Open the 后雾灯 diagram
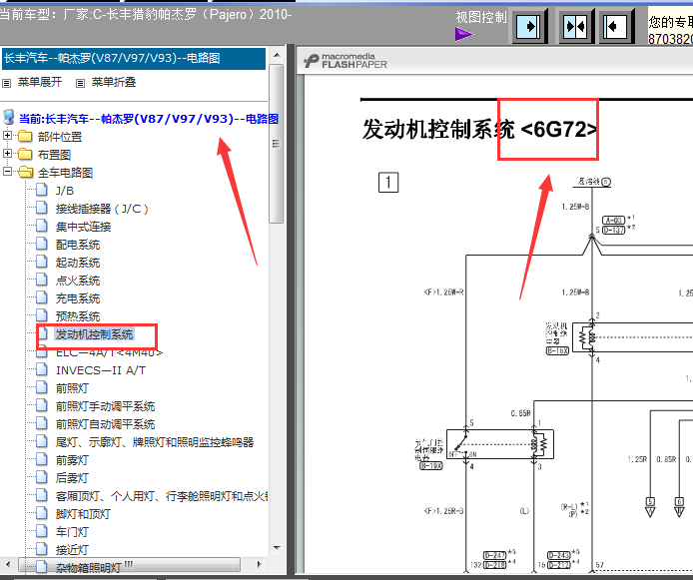 click(x=72, y=478)
